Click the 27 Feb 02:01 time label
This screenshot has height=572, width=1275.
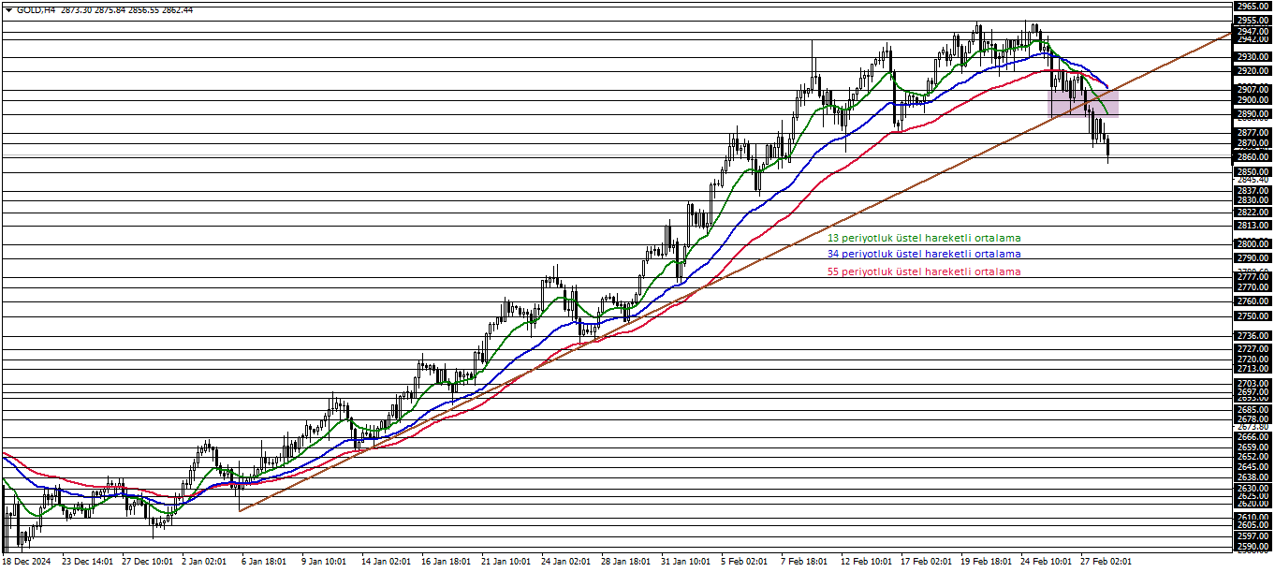[x=1106, y=561]
